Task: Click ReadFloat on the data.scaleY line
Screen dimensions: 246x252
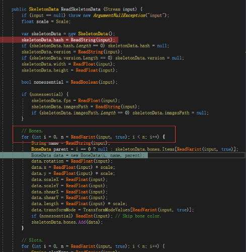Action: (77, 186)
